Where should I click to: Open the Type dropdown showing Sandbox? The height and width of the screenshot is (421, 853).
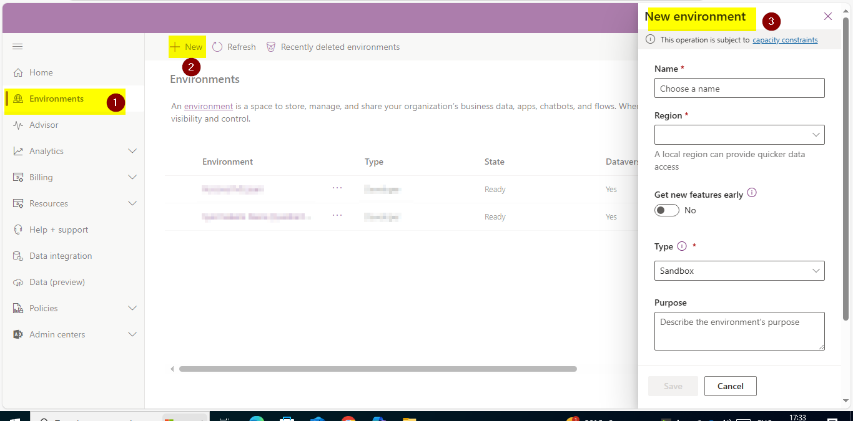[x=739, y=271]
